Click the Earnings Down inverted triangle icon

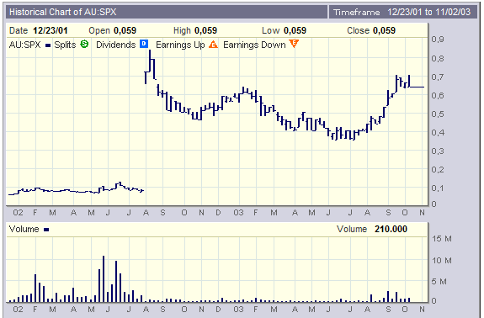point(294,44)
